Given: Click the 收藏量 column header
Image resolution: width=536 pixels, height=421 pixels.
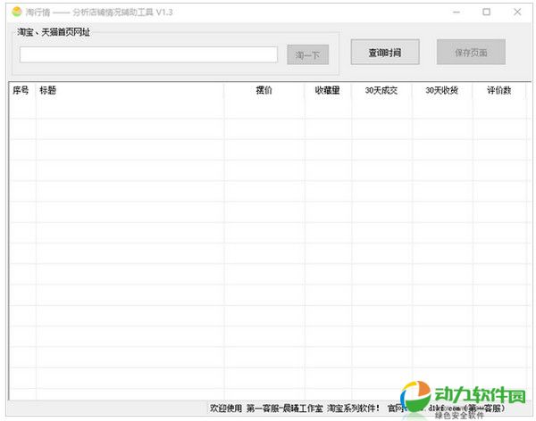Looking at the screenshot, I should click(x=327, y=90).
